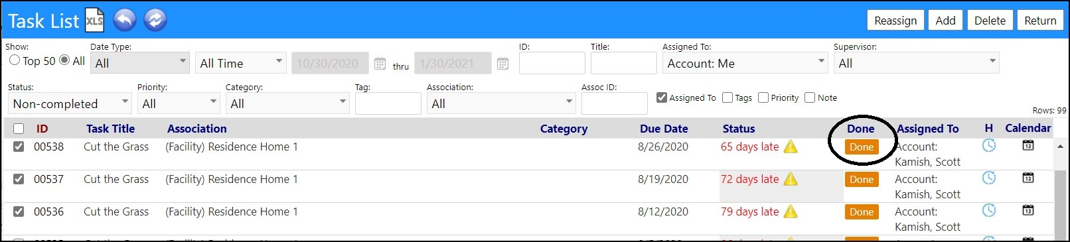This screenshot has height=242, width=1070.
Task: Uncheck the checkbox for task 00537
Action: pyautogui.click(x=19, y=179)
